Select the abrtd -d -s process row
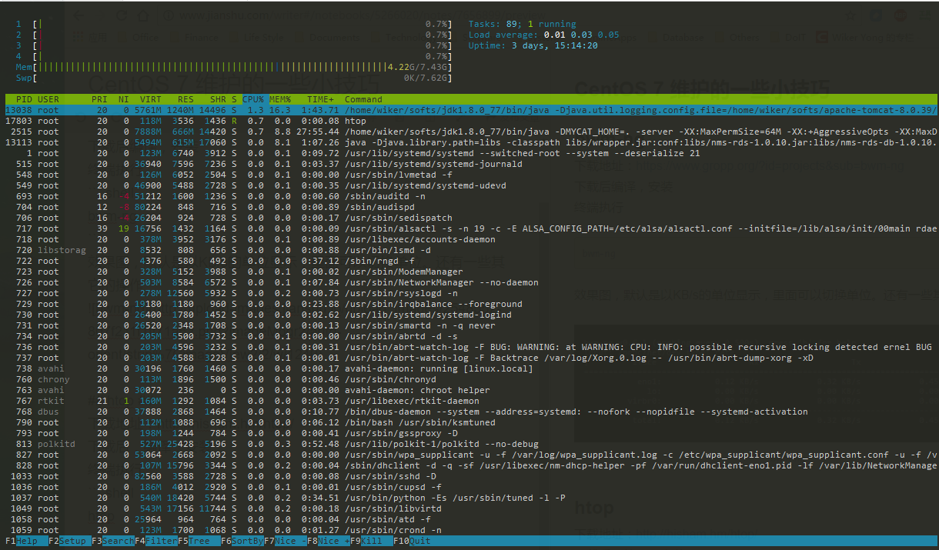939x550 pixels. [469, 336]
